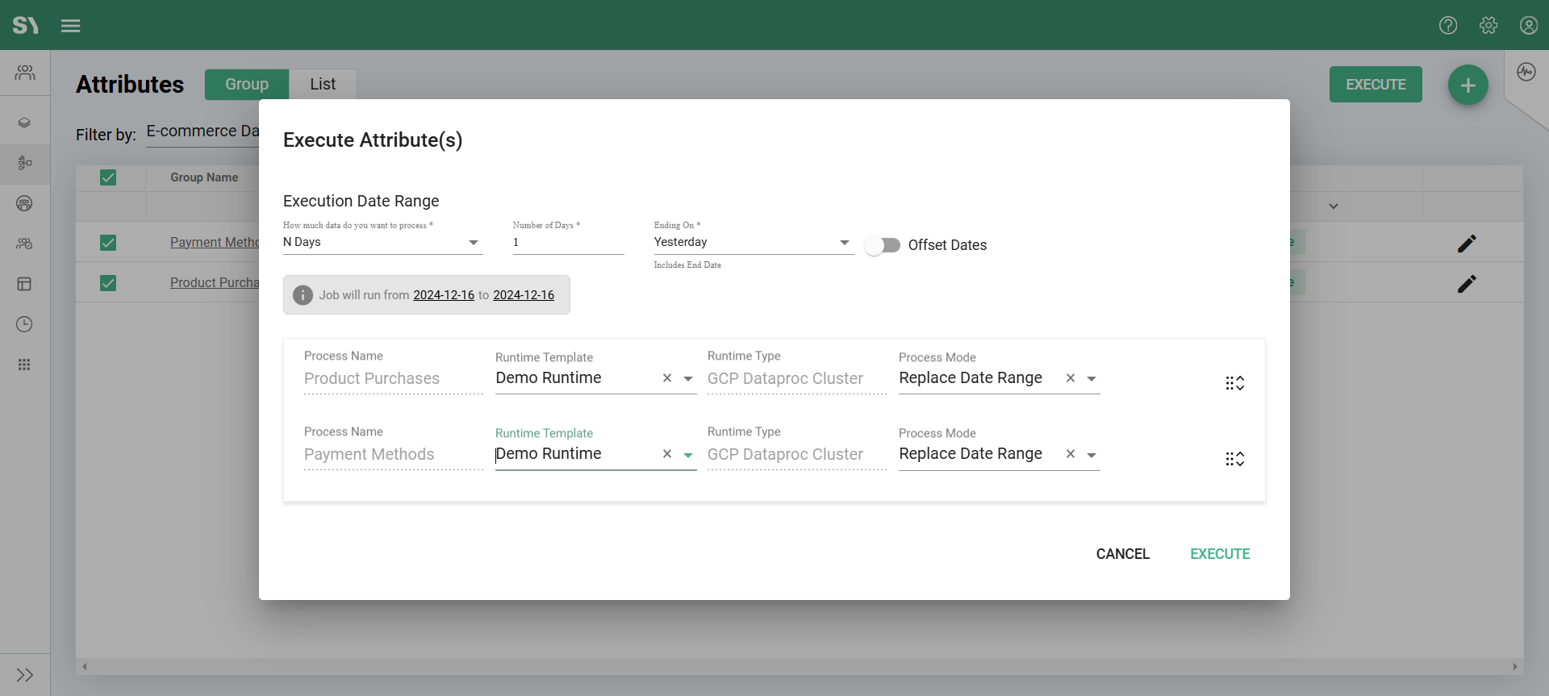
Task: Open the Ending On Yesterday dropdown
Action: tap(753, 243)
